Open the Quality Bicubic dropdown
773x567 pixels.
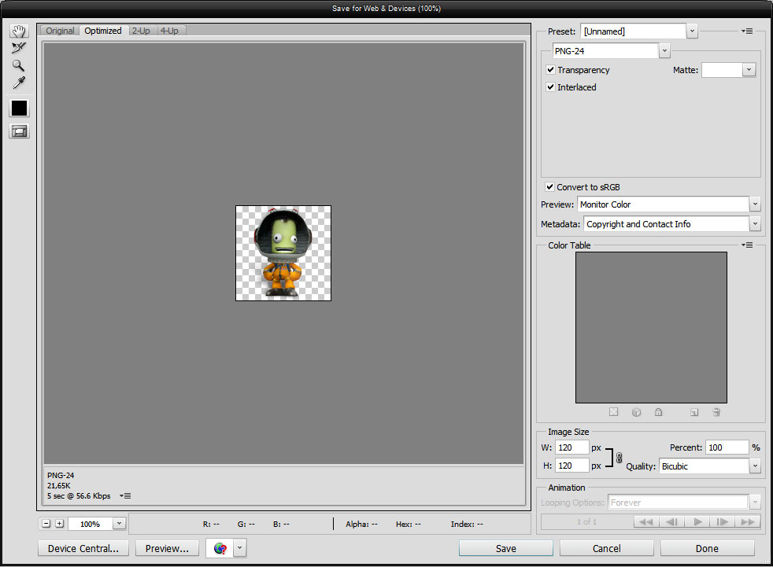click(755, 466)
